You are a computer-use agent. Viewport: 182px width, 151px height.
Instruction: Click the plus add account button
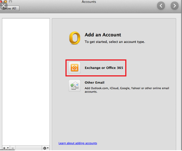[4, 148]
